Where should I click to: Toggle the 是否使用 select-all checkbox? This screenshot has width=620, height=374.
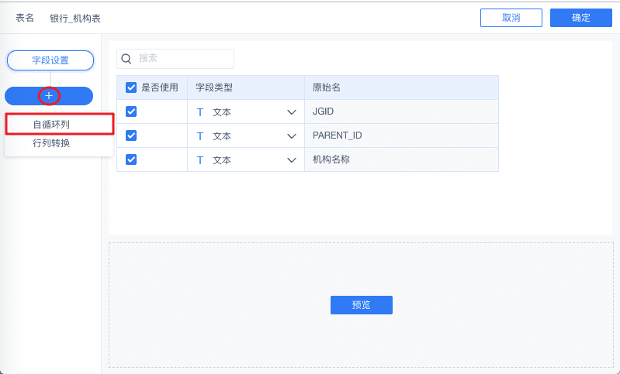click(131, 87)
